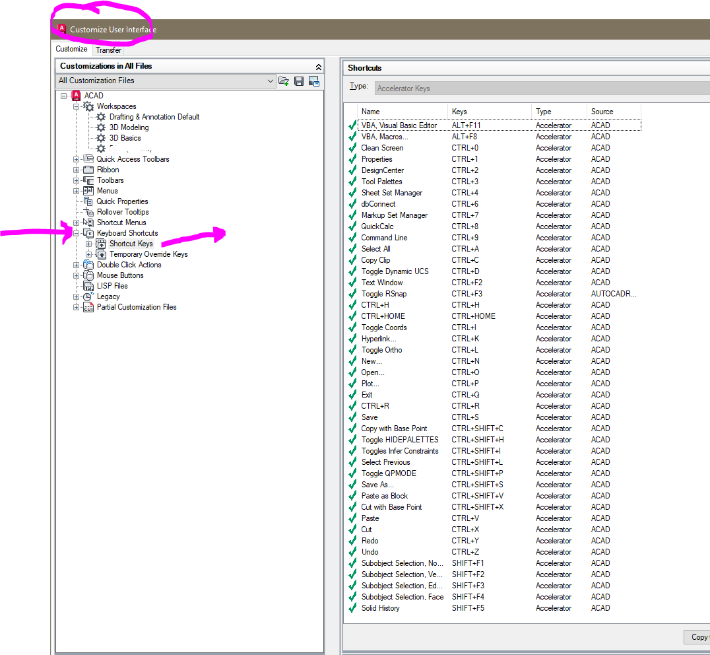
Task: Click the checkmark beside the Undo shortcut
Action: click(x=352, y=551)
